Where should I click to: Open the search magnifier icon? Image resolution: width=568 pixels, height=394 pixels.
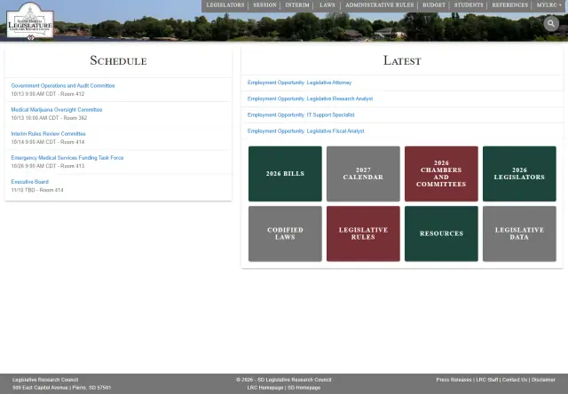click(x=551, y=24)
